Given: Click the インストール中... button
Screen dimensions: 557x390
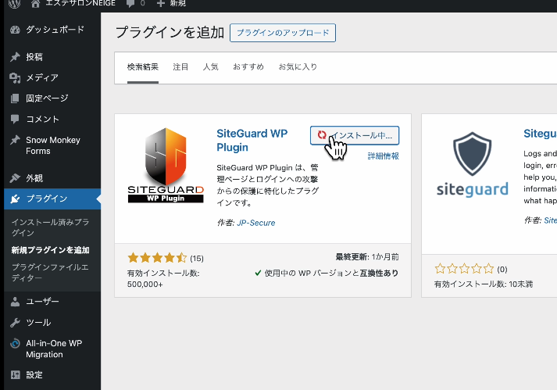Looking at the screenshot, I should point(355,135).
